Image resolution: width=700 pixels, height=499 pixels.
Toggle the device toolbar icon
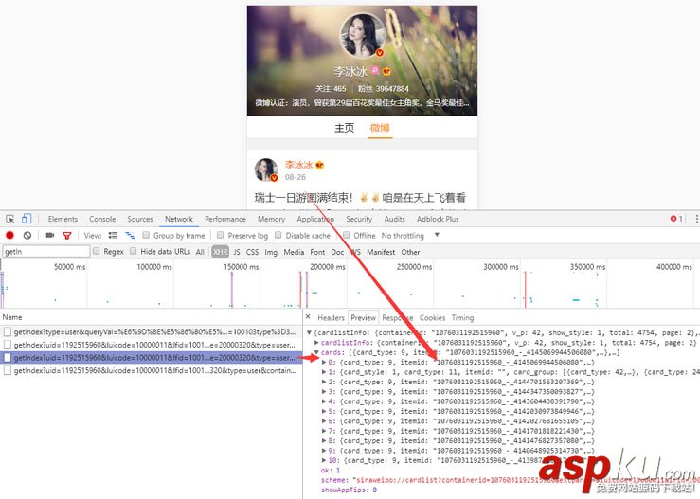(x=27, y=219)
